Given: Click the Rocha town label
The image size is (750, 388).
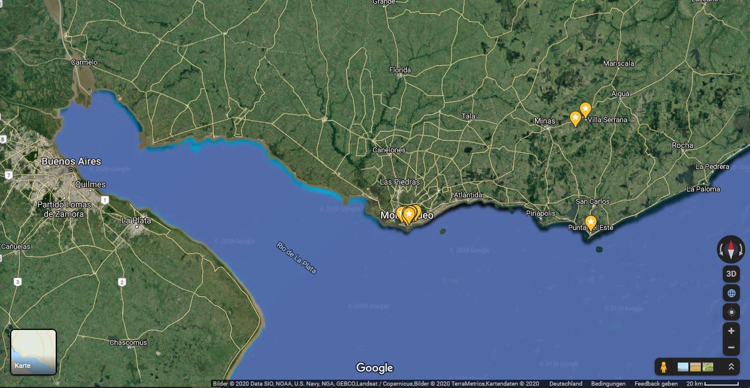Looking at the screenshot, I should [682, 145].
